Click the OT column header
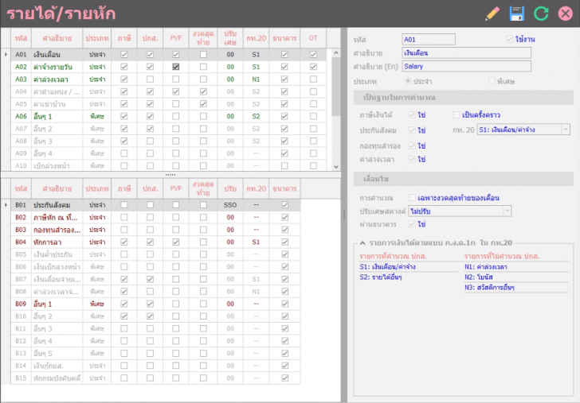Image resolution: width=580 pixels, height=403 pixels. tap(313, 38)
